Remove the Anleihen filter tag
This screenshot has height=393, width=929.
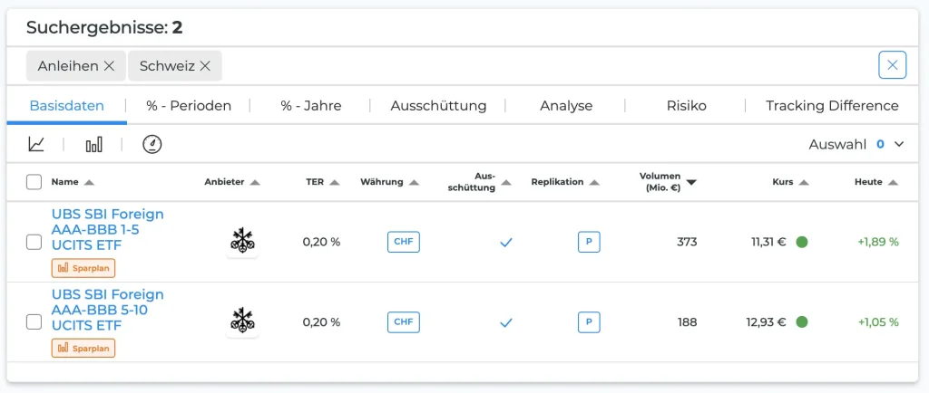109,65
